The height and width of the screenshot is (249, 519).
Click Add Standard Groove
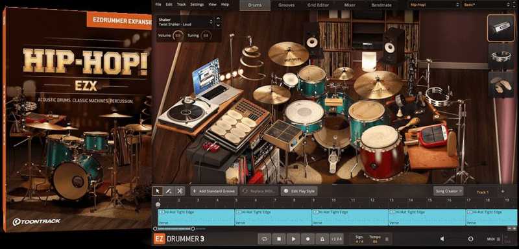214,191
